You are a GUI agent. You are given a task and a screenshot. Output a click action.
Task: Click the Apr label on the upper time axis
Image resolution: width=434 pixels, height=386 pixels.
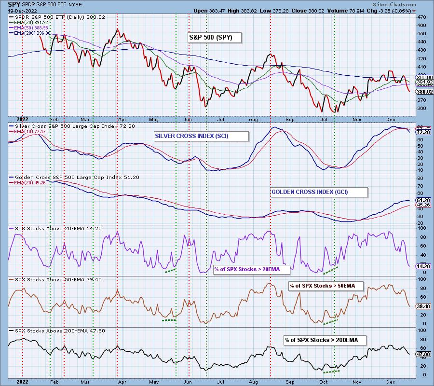point(122,120)
